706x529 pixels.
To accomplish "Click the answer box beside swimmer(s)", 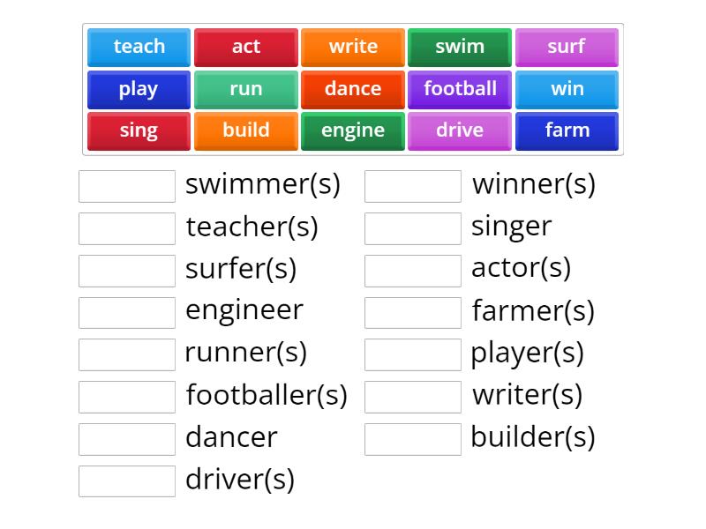I will click(x=126, y=185).
